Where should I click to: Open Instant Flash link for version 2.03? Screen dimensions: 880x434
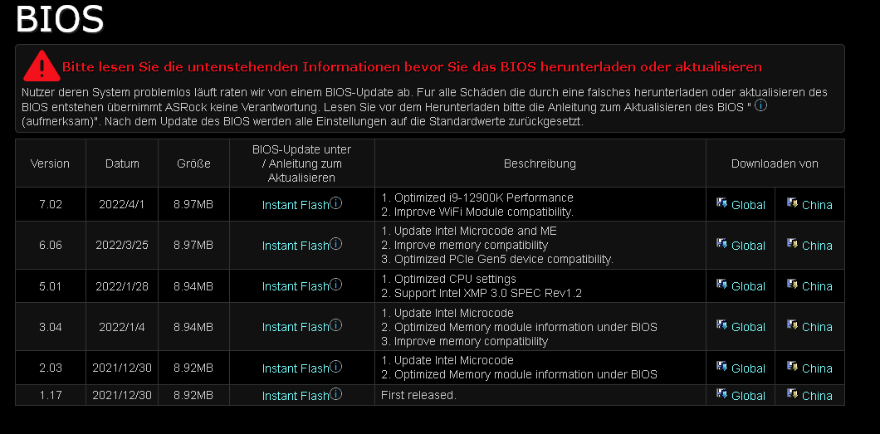[296, 368]
